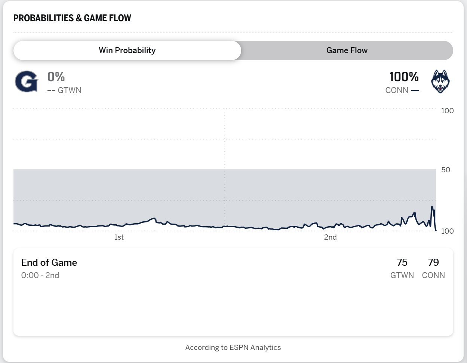Click the bottom 100 axis label
This screenshot has width=467, height=363.
point(447,231)
